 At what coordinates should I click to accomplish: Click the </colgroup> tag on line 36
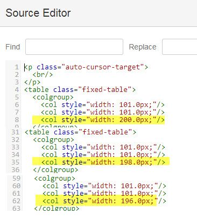tap(55, 169)
